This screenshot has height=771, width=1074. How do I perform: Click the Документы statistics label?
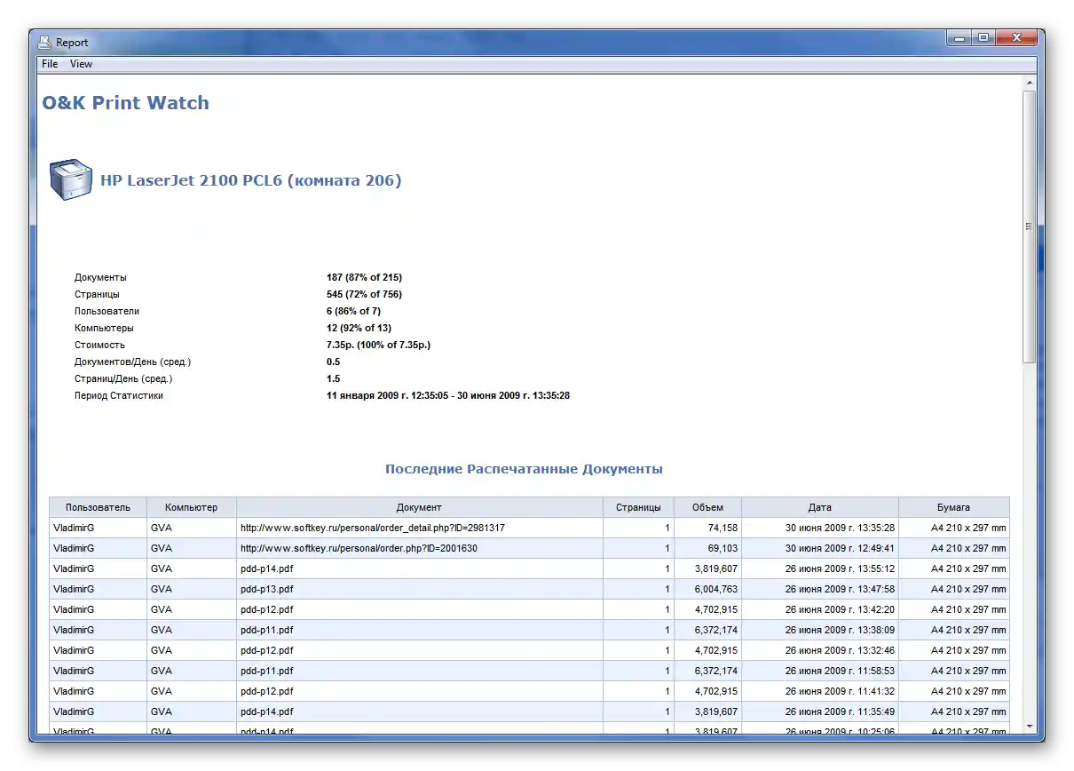[x=100, y=277]
